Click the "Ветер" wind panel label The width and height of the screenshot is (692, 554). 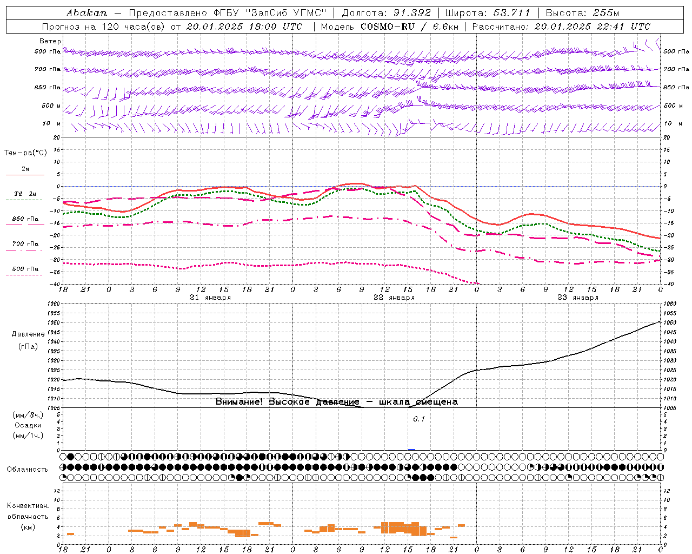click(x=50, y=41)
